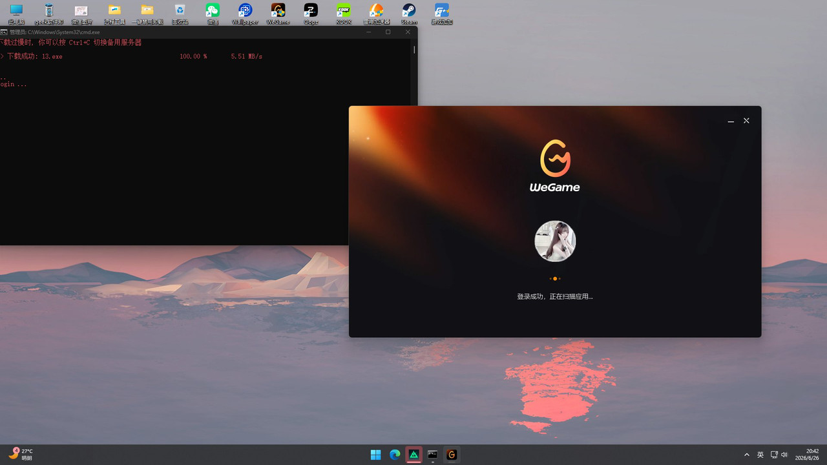Click the cmd.exe title bar icon
827x465 pixels.
point(4,32)
